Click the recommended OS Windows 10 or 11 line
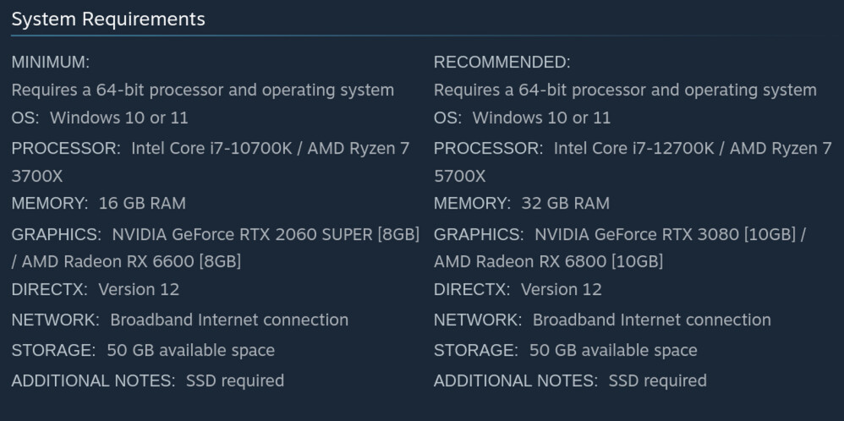 [522, 118]
